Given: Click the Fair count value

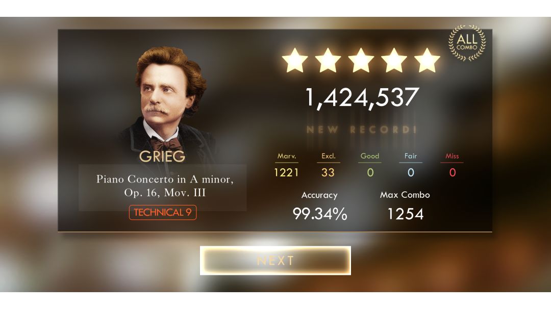Looking at the screenshot, I should tap(411, 172).
